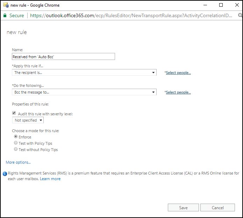This screenshot has height=218, width=243.
Task: Click Select people link for Bcc action
Action: pyautogui.click(x=178, y=93)
